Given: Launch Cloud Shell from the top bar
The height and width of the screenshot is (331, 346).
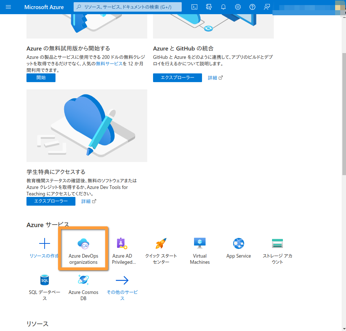Looking at the screenshot, I should [194, 7].
